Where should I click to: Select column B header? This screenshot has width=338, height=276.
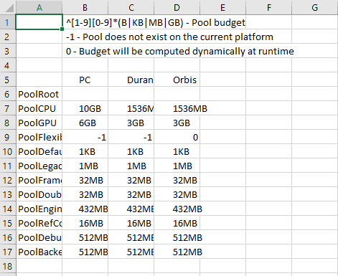click(85, 7)
